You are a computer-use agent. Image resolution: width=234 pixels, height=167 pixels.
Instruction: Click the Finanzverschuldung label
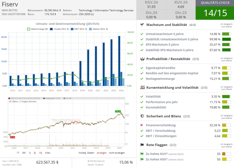tap(161, 125)
